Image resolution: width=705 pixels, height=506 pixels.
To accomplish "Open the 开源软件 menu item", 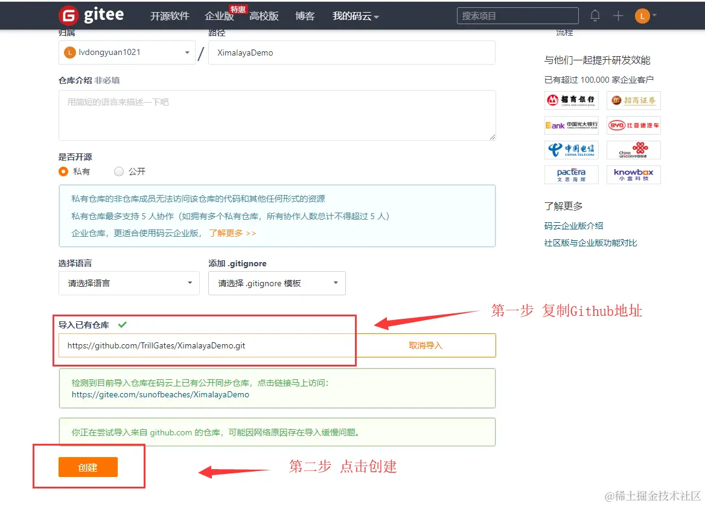I will tap(170, 16).
